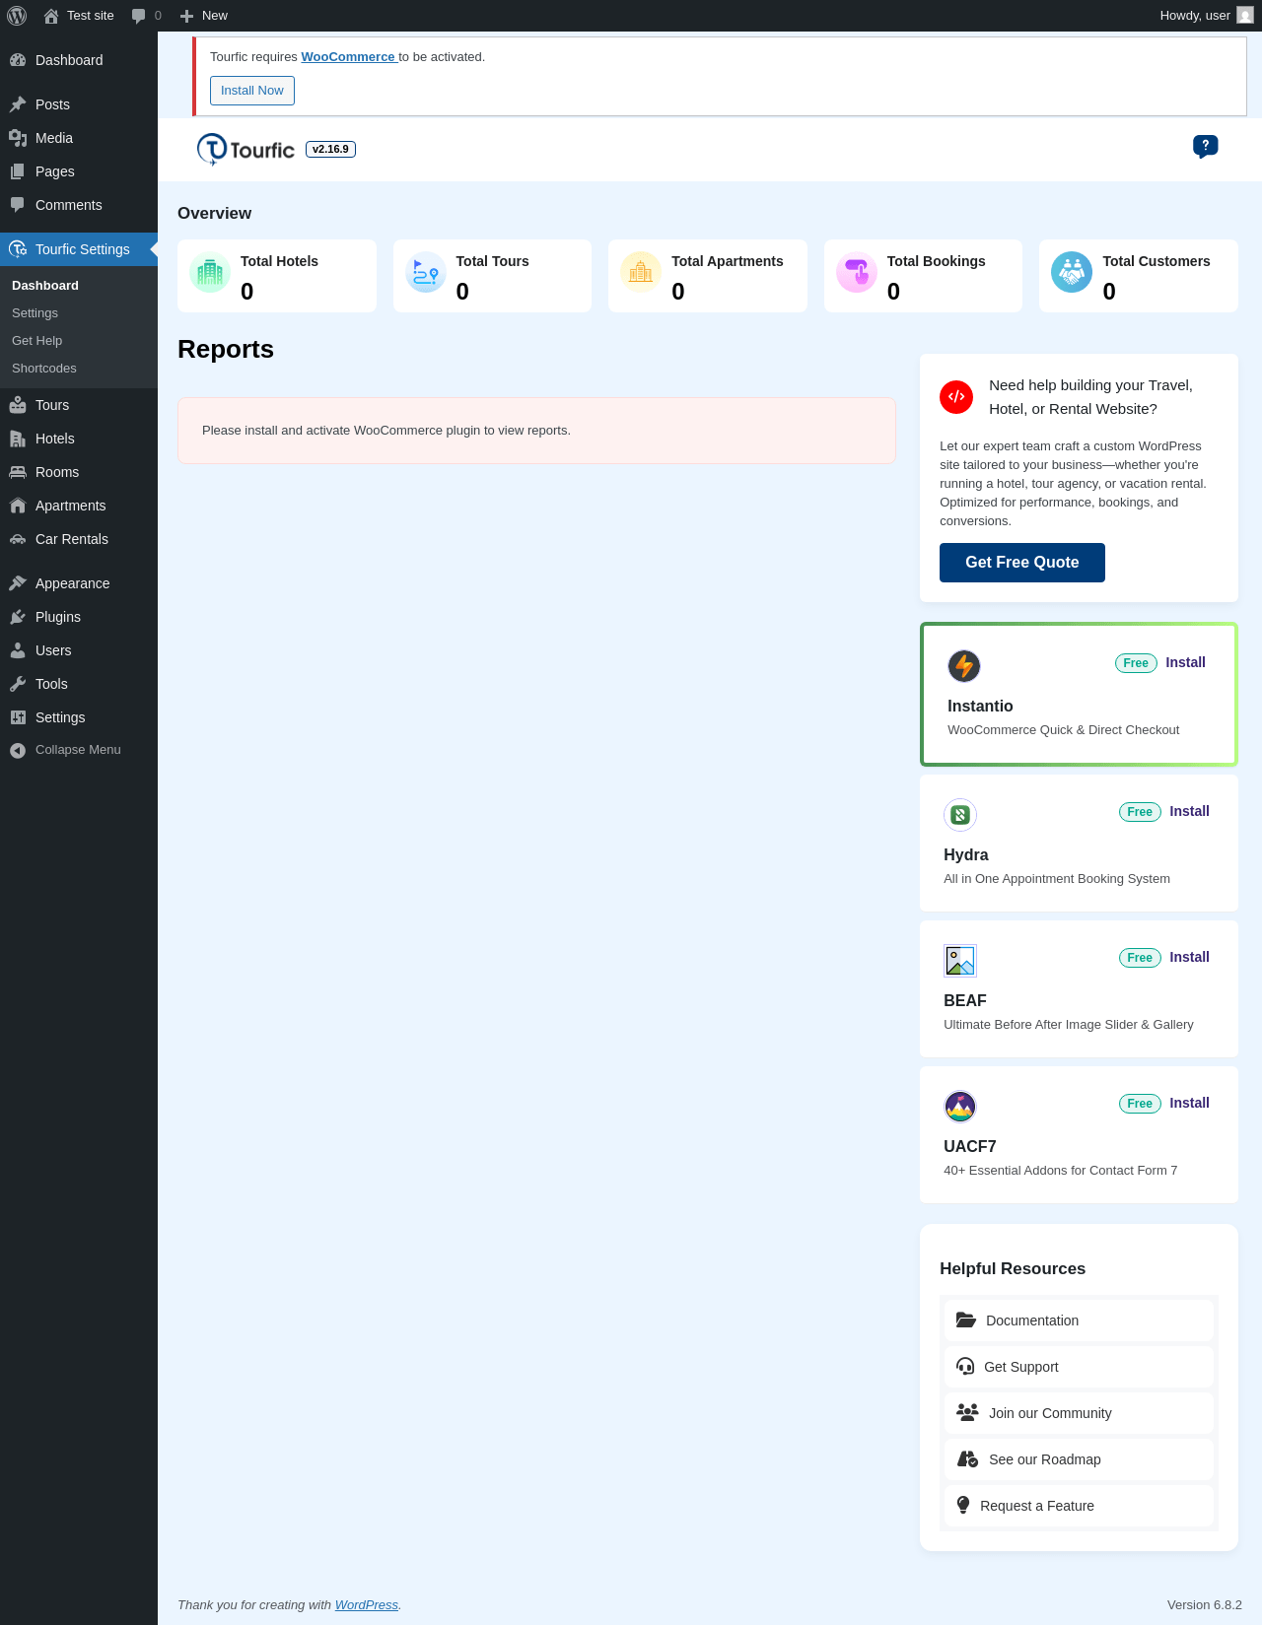Open the Documentation resource
This screenshot has width=1262, height=1625.
click(x=1079, y=1320)
